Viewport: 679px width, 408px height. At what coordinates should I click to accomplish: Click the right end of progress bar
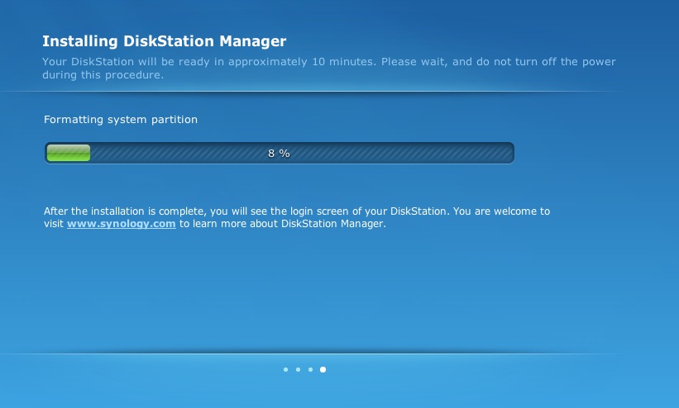click(x=509, y=153)
